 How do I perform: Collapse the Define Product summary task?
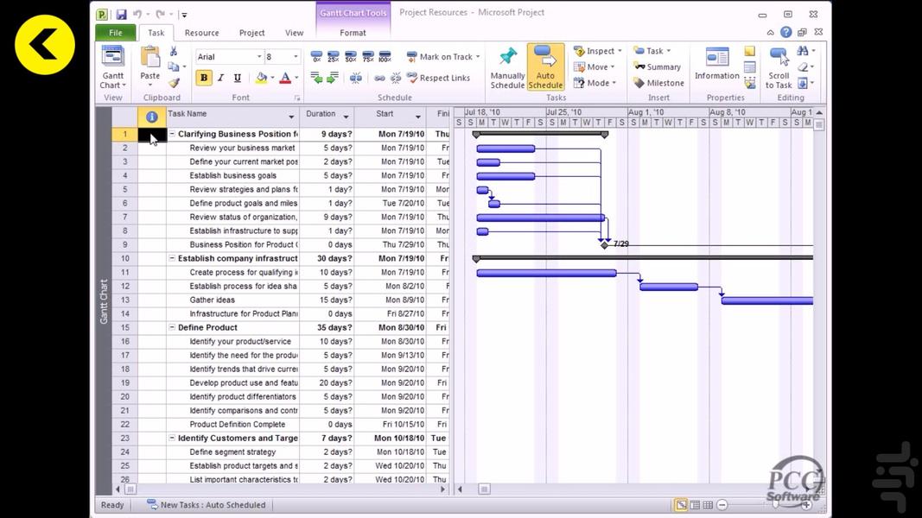(x=172, y=328)
